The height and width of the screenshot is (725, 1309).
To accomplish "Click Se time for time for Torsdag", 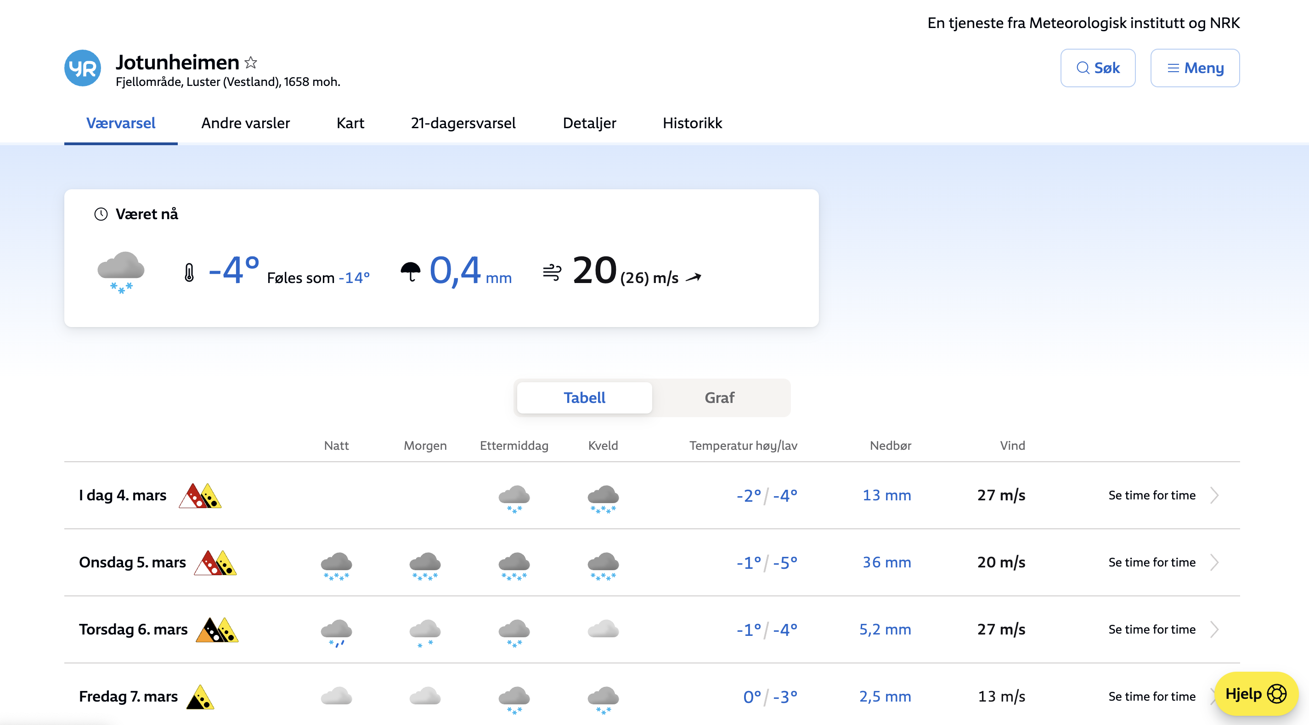I will pos(1151,629).
